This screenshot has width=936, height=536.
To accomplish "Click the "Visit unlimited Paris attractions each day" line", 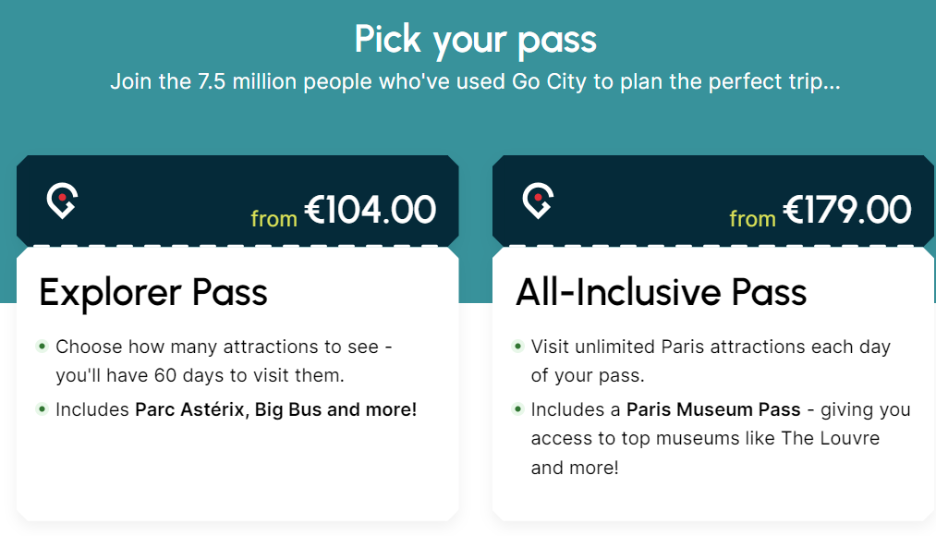I will coord(711,347).
